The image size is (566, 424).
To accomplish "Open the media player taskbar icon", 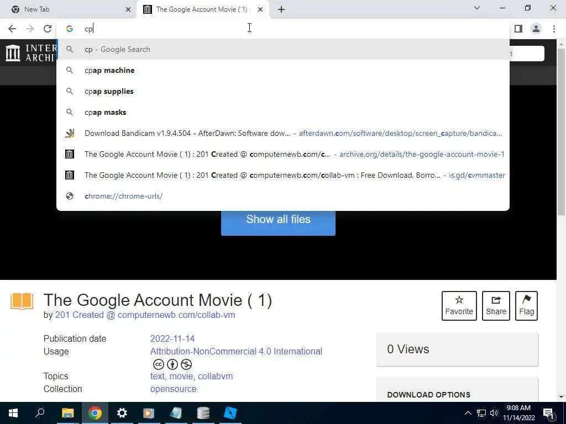I will [x=149, y=413].
